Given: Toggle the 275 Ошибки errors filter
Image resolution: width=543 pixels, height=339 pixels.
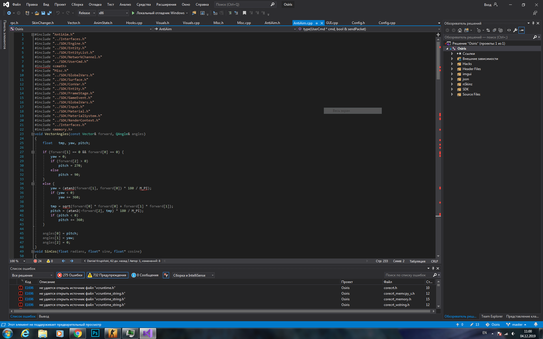Looking at the screenshot, I should click(x=70, y=275).
